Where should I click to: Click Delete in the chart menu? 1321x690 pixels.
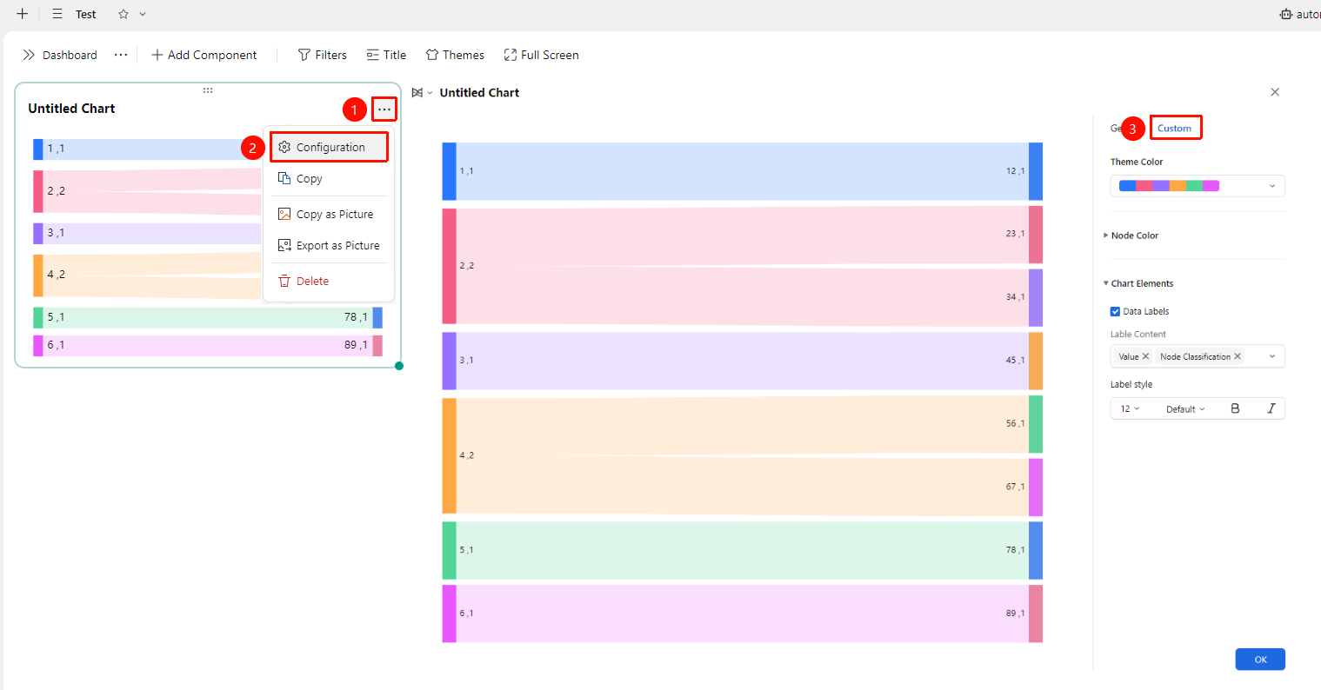[329, 281]
